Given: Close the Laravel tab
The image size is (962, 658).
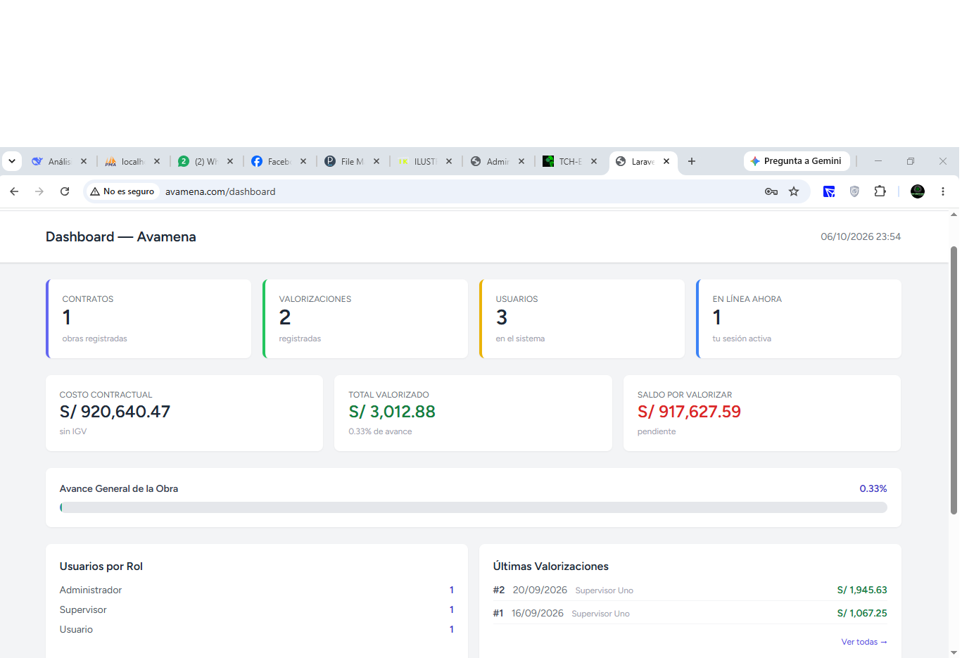Looking at the screenshot, I should coord(666,161).
